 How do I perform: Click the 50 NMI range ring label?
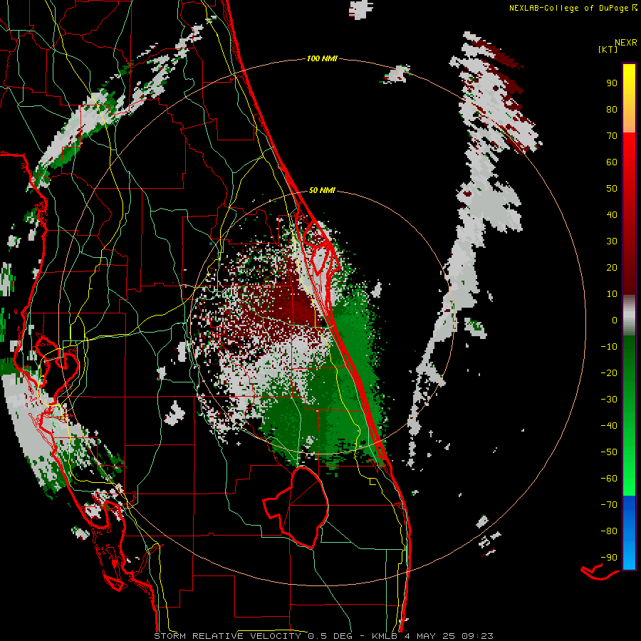(x=322, y=190)
